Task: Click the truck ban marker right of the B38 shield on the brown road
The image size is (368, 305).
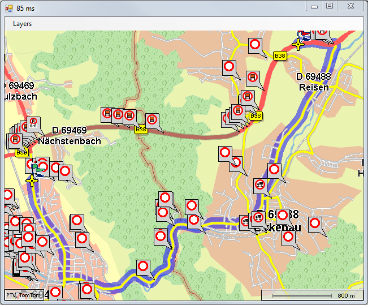Action: tap(151, 119)
